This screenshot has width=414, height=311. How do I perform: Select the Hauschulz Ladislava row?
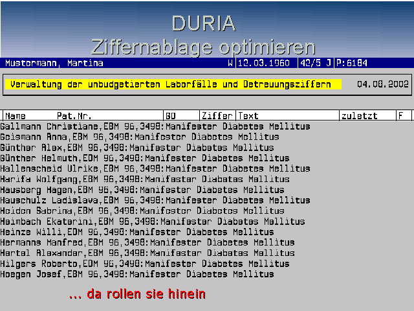coord(155,200)
